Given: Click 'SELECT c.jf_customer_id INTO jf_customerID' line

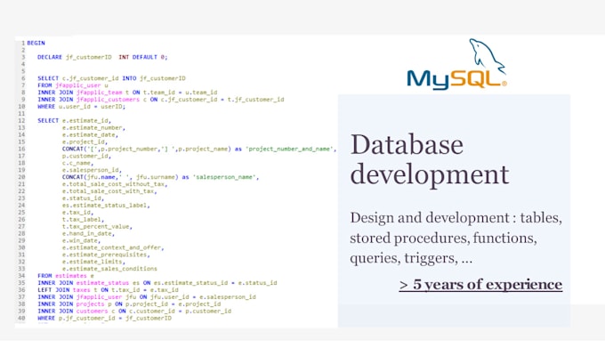Looking at the screenshot, I should (111, 78).
